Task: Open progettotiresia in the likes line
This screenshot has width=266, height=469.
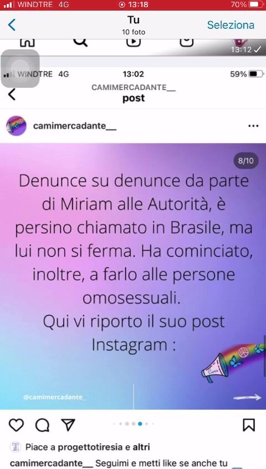Action: 90,447
